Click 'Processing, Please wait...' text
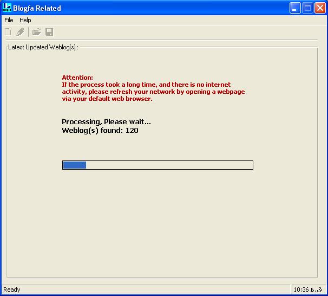328x296 pixels. (x=106, y=122)
